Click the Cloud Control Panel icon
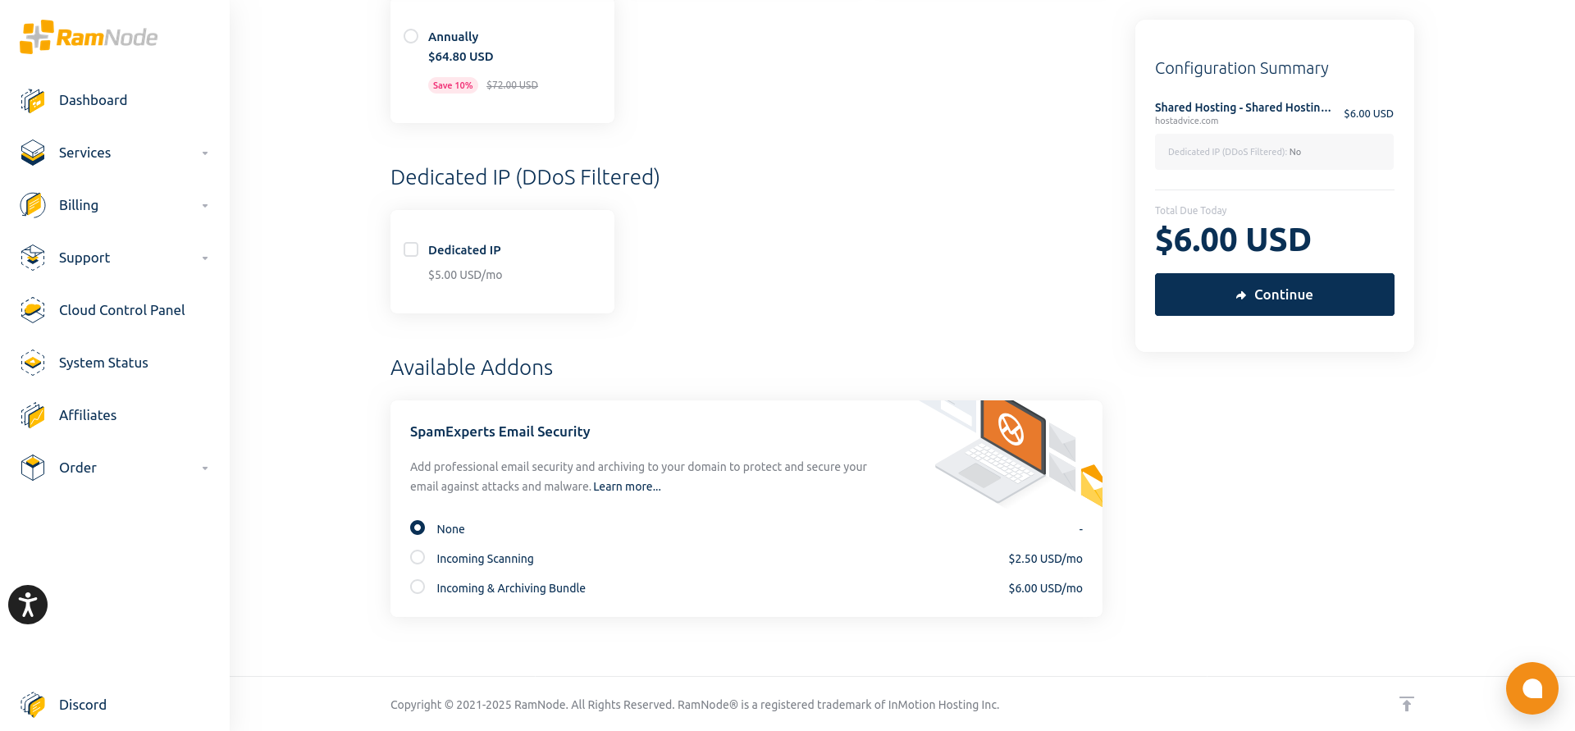 [x=33, y=310]
